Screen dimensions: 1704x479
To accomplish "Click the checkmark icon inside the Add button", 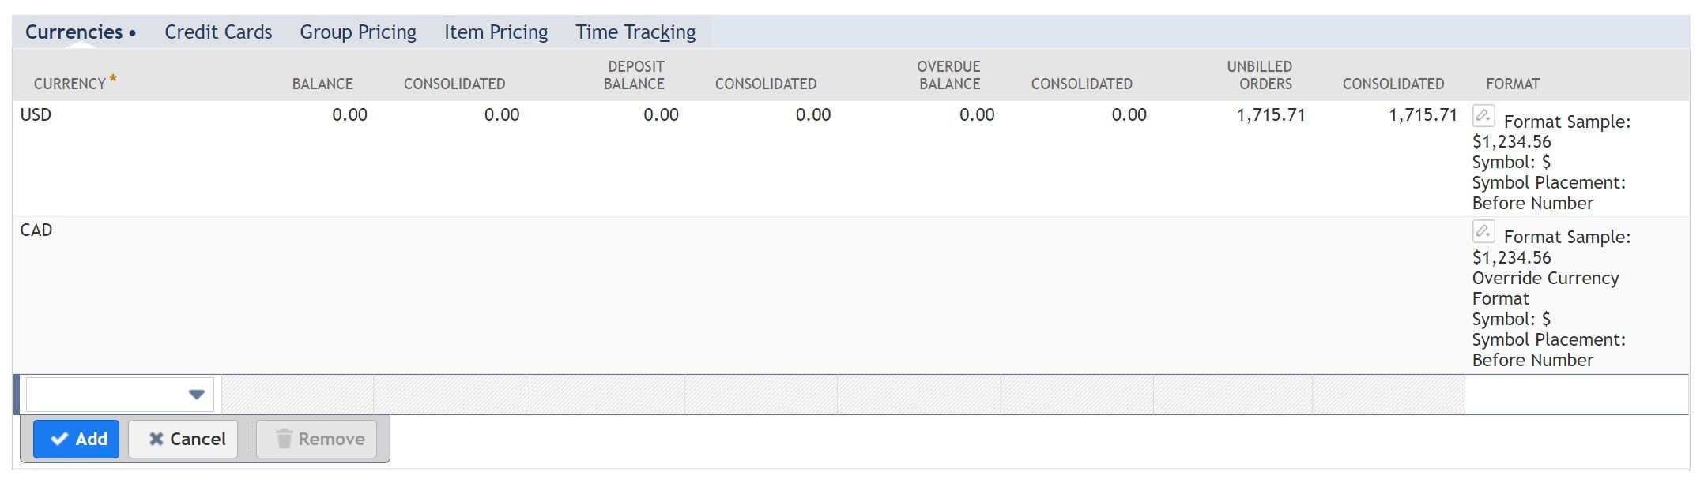I will point(58,439).
